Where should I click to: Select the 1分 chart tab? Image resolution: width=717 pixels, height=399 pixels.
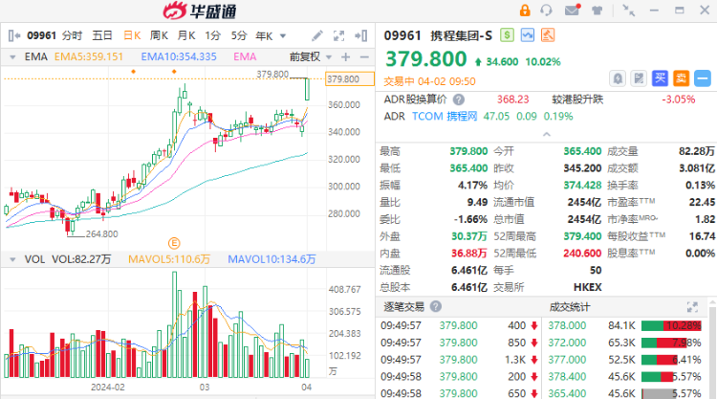click(x=212, y=35)
